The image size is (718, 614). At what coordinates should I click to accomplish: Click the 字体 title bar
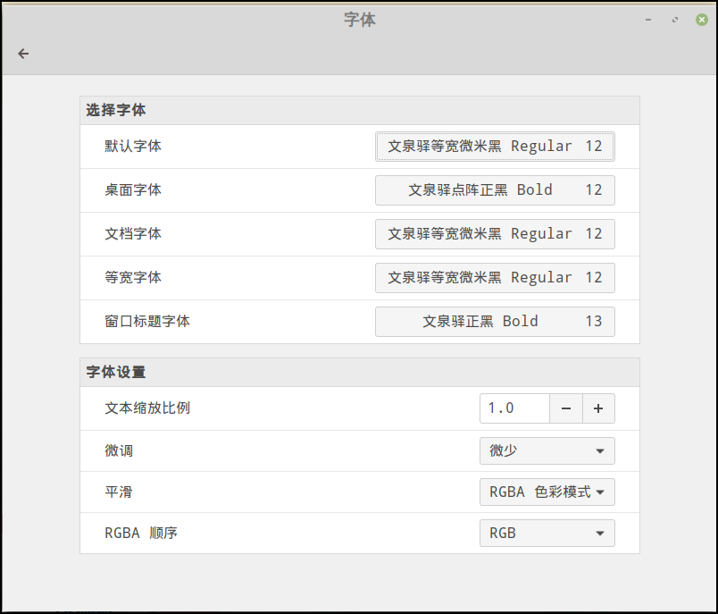[x=358, y=19]
